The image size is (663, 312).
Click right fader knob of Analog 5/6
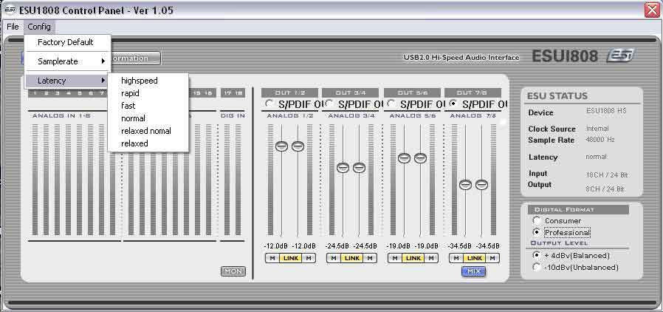tap(420, 158)
